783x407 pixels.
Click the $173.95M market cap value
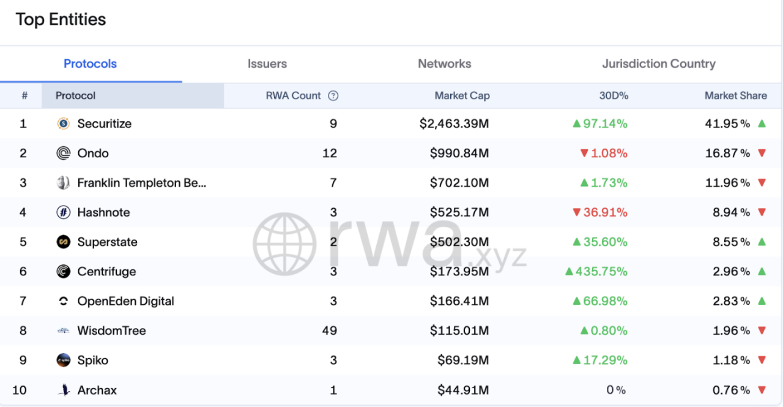(459, 271)
